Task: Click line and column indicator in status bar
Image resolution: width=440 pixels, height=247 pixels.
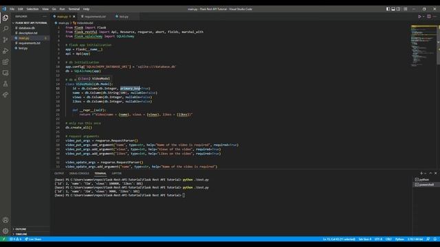Action: 339,239
